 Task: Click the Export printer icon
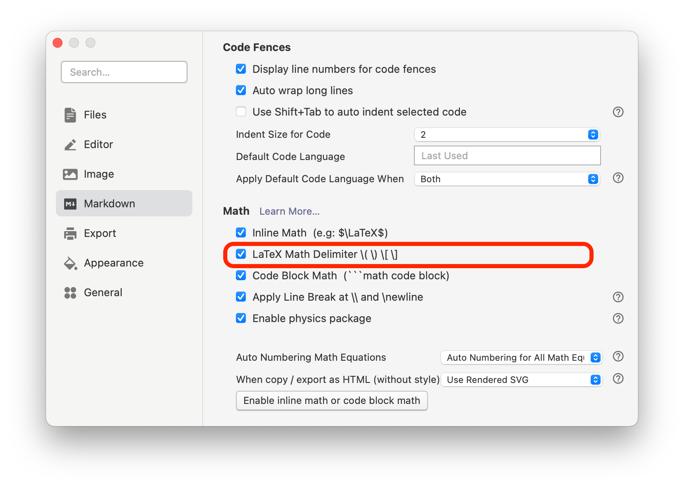click(70, 234)
